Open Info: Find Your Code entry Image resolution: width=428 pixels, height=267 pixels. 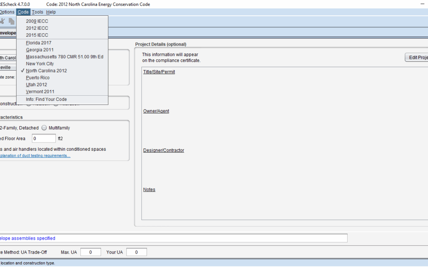coord(46,99)
